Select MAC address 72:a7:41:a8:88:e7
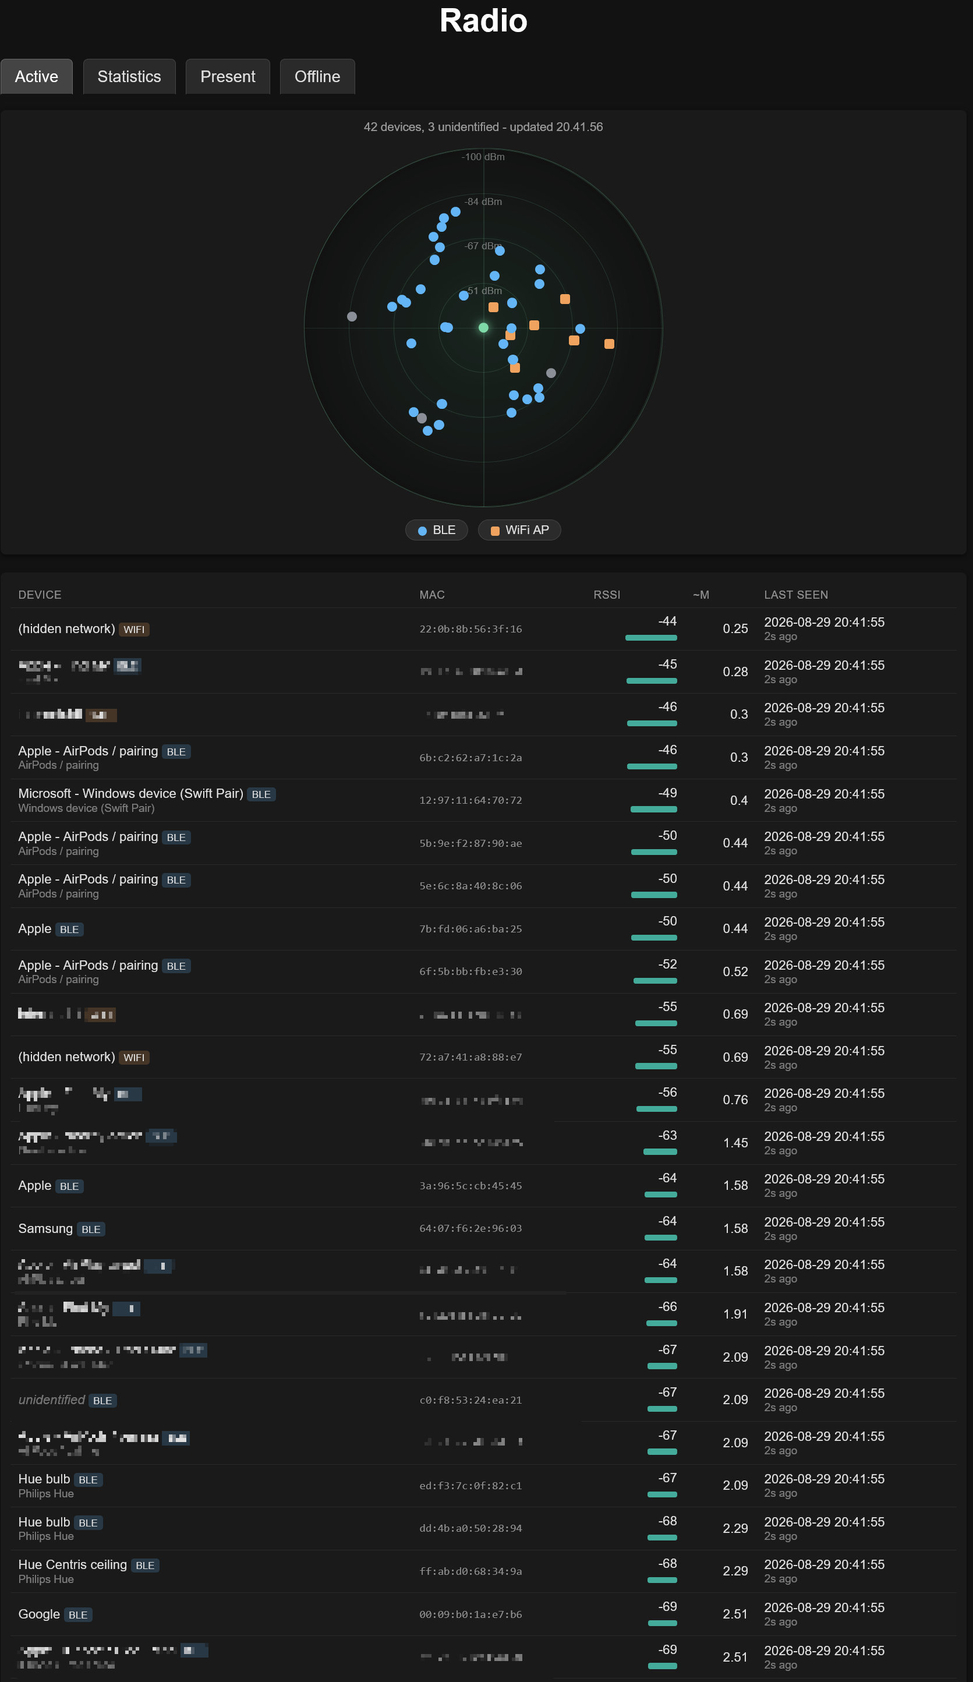Viewport: 973px width, 1682px height. tap(470, 1056)
